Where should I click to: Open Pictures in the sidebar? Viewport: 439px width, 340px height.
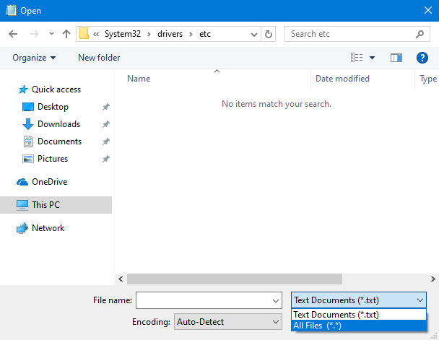53,159
